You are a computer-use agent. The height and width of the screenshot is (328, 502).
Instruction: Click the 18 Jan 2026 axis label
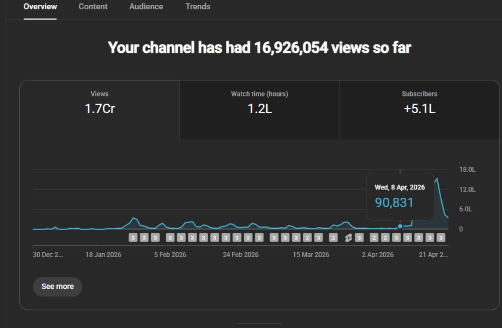pyautogui.click(x=103, y=255)
